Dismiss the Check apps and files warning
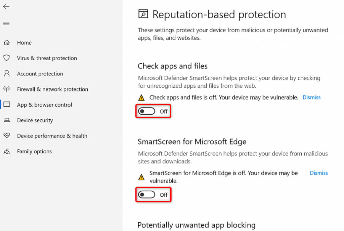 311,97
